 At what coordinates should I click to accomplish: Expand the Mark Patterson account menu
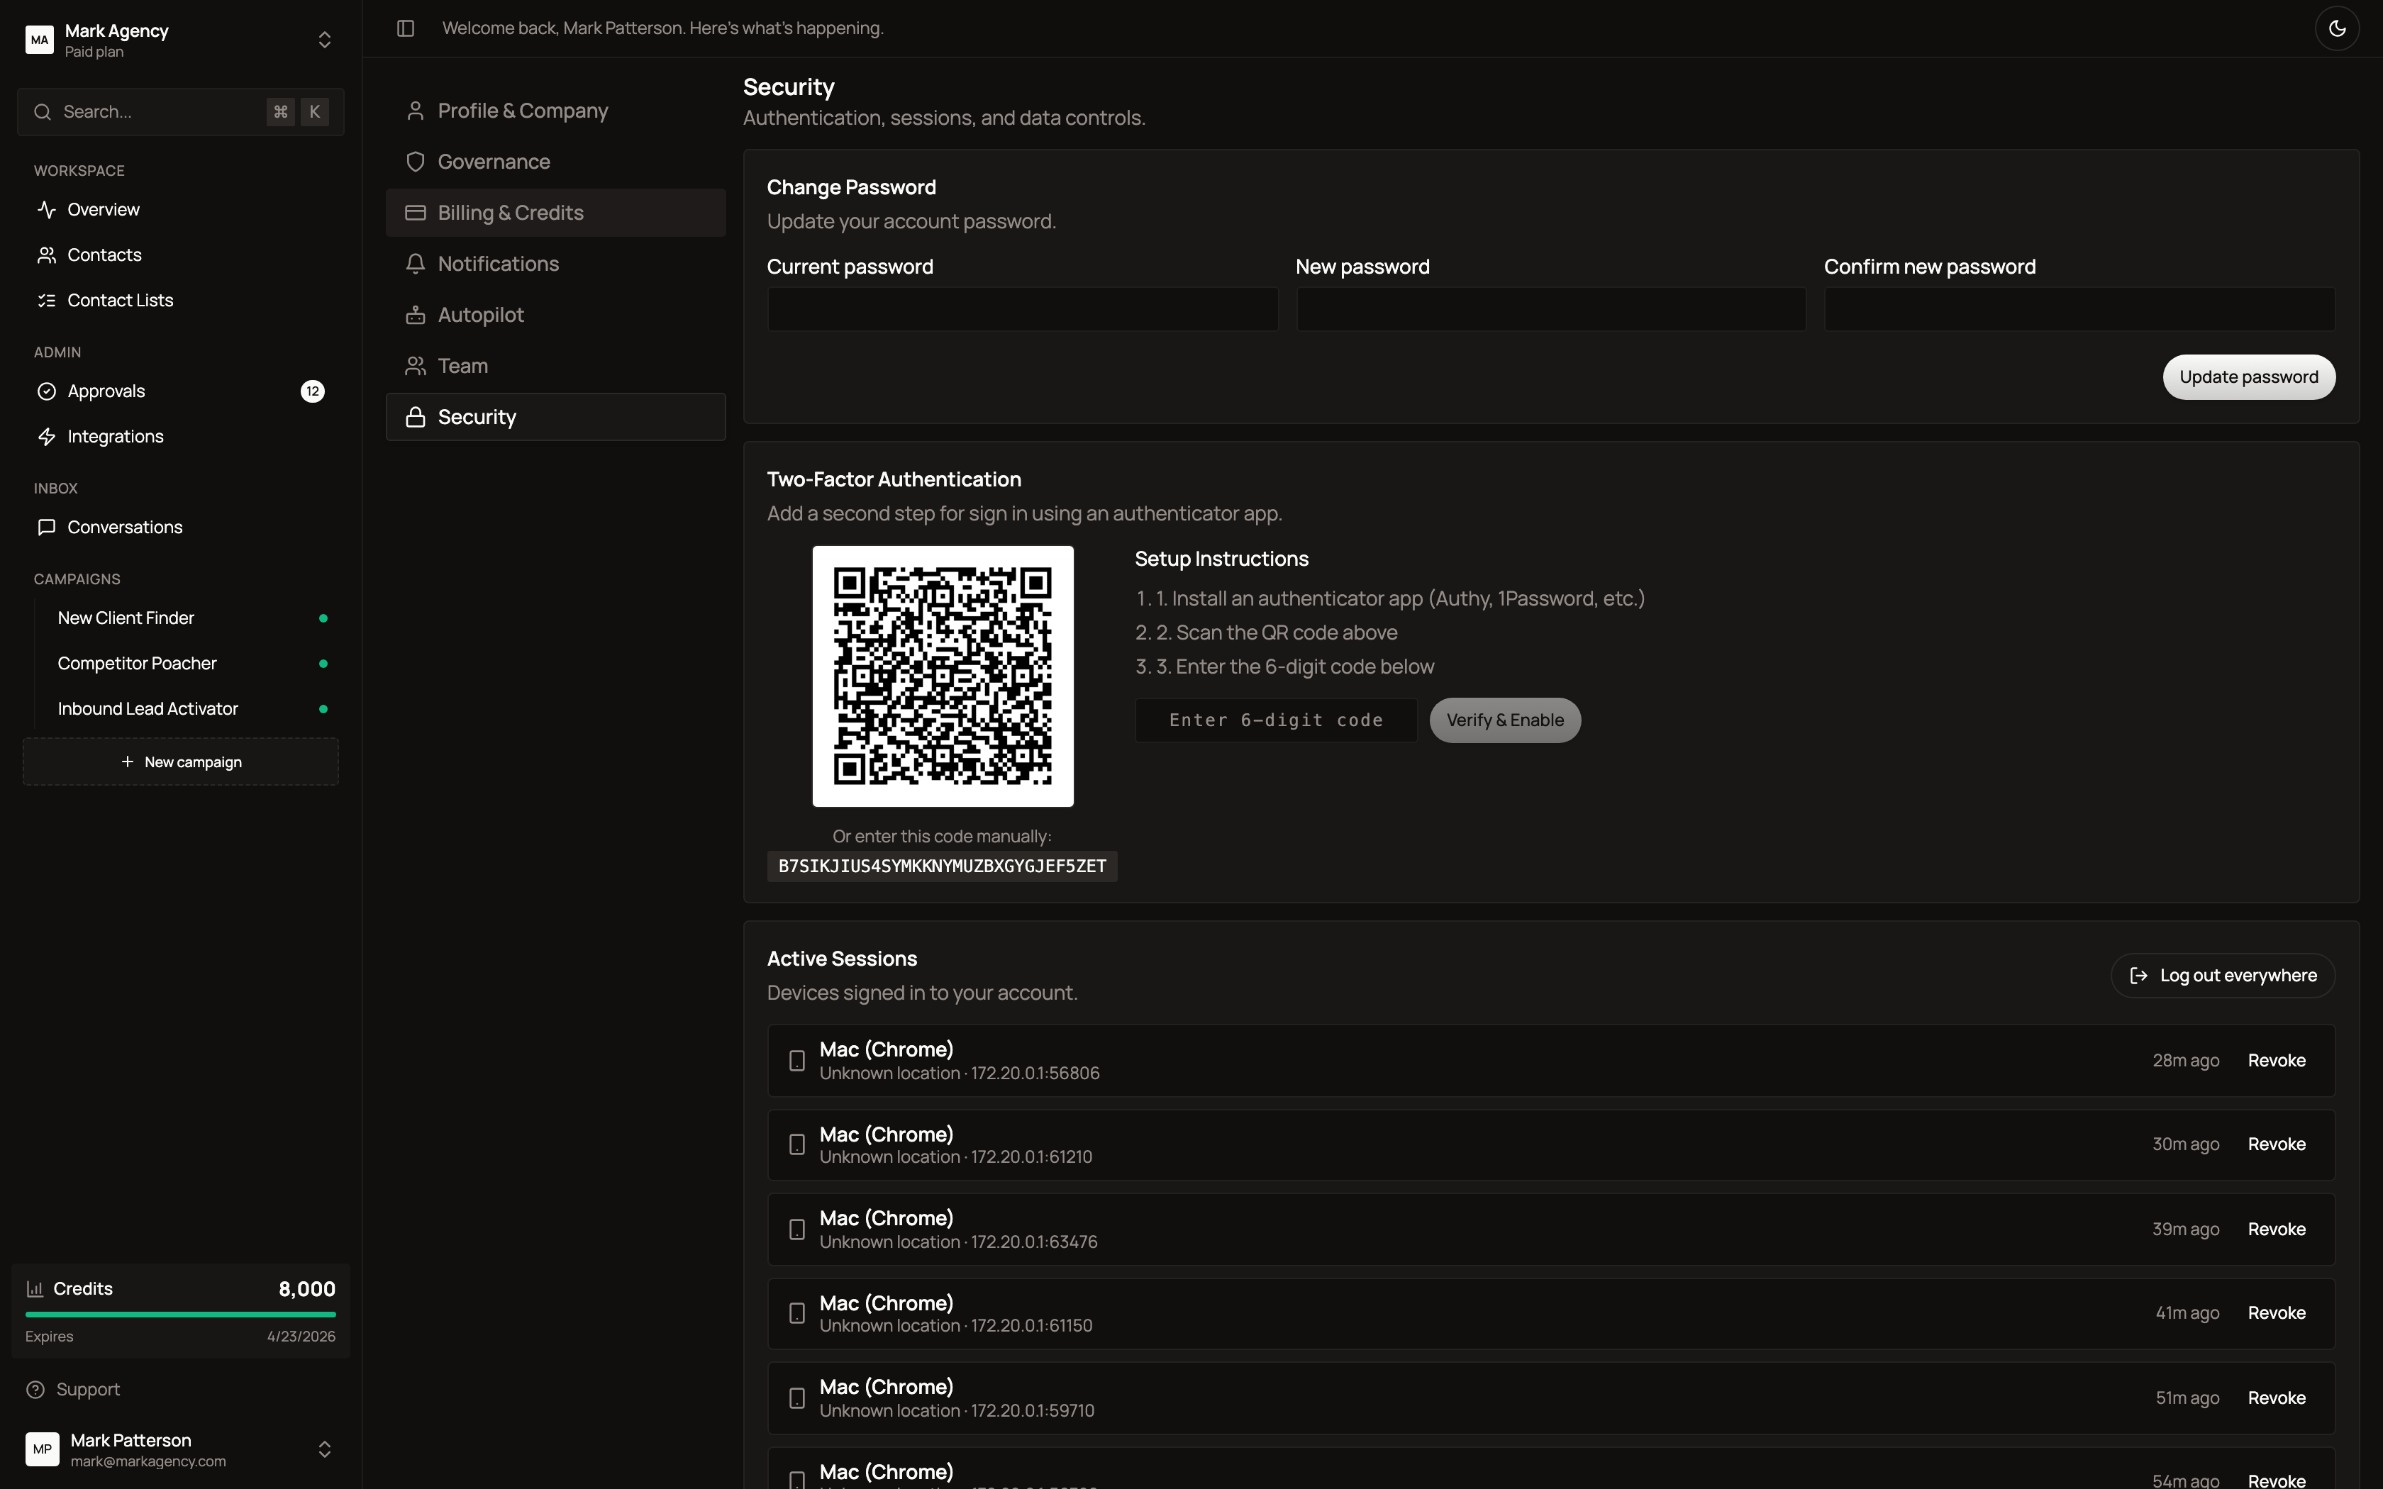(x=324, y=1449)
